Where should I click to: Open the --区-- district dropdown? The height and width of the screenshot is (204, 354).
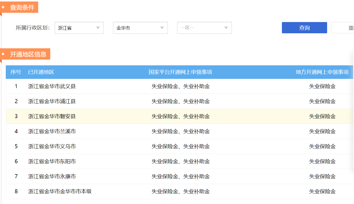pyautogui.click(x=204, y=28)
